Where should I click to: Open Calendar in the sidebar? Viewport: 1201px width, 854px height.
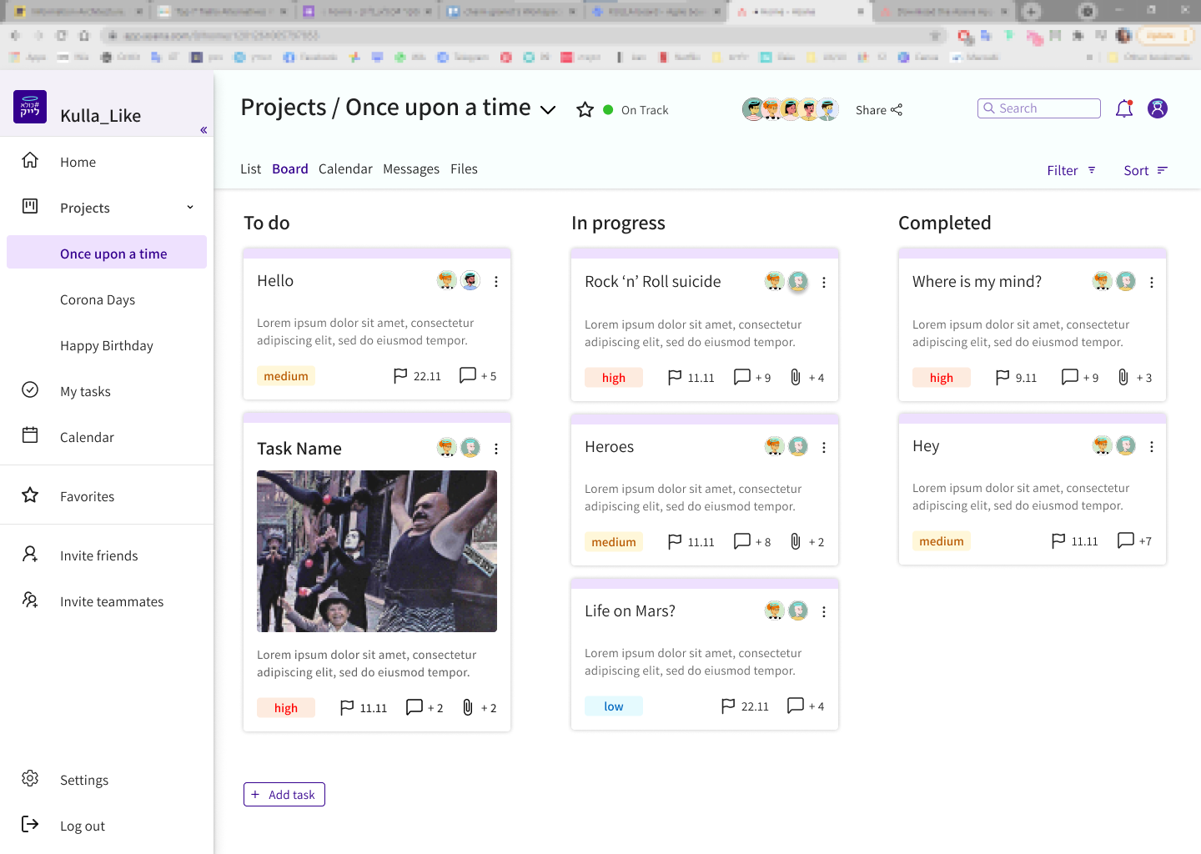[x=87, y=437]
